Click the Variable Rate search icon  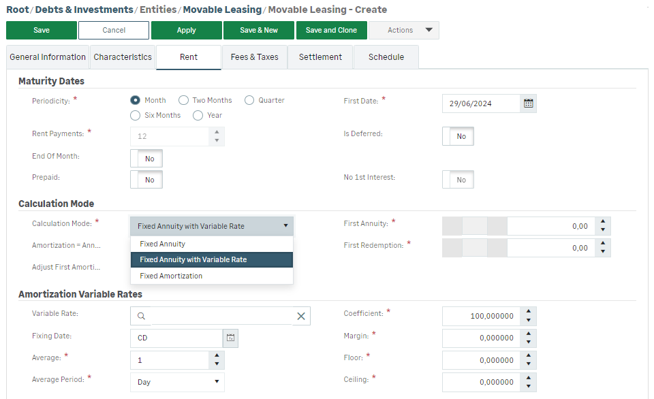click(x=141, y=316)
